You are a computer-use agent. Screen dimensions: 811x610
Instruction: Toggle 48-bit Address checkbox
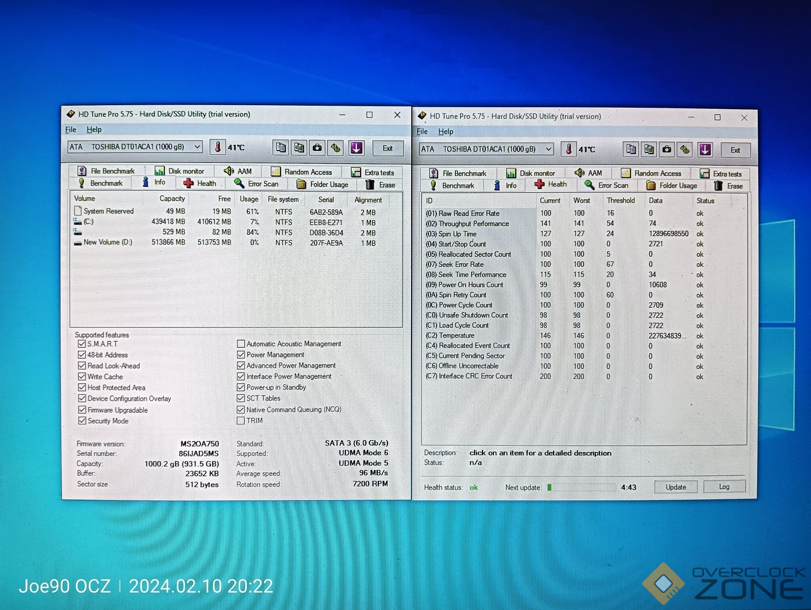(x=82, y=355)
